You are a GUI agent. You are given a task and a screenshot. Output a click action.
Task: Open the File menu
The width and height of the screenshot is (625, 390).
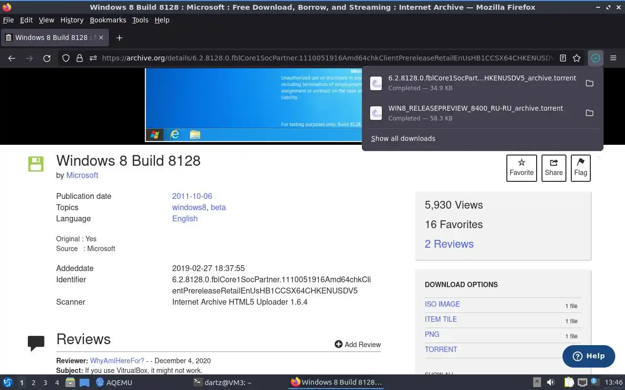coord(8,20)
